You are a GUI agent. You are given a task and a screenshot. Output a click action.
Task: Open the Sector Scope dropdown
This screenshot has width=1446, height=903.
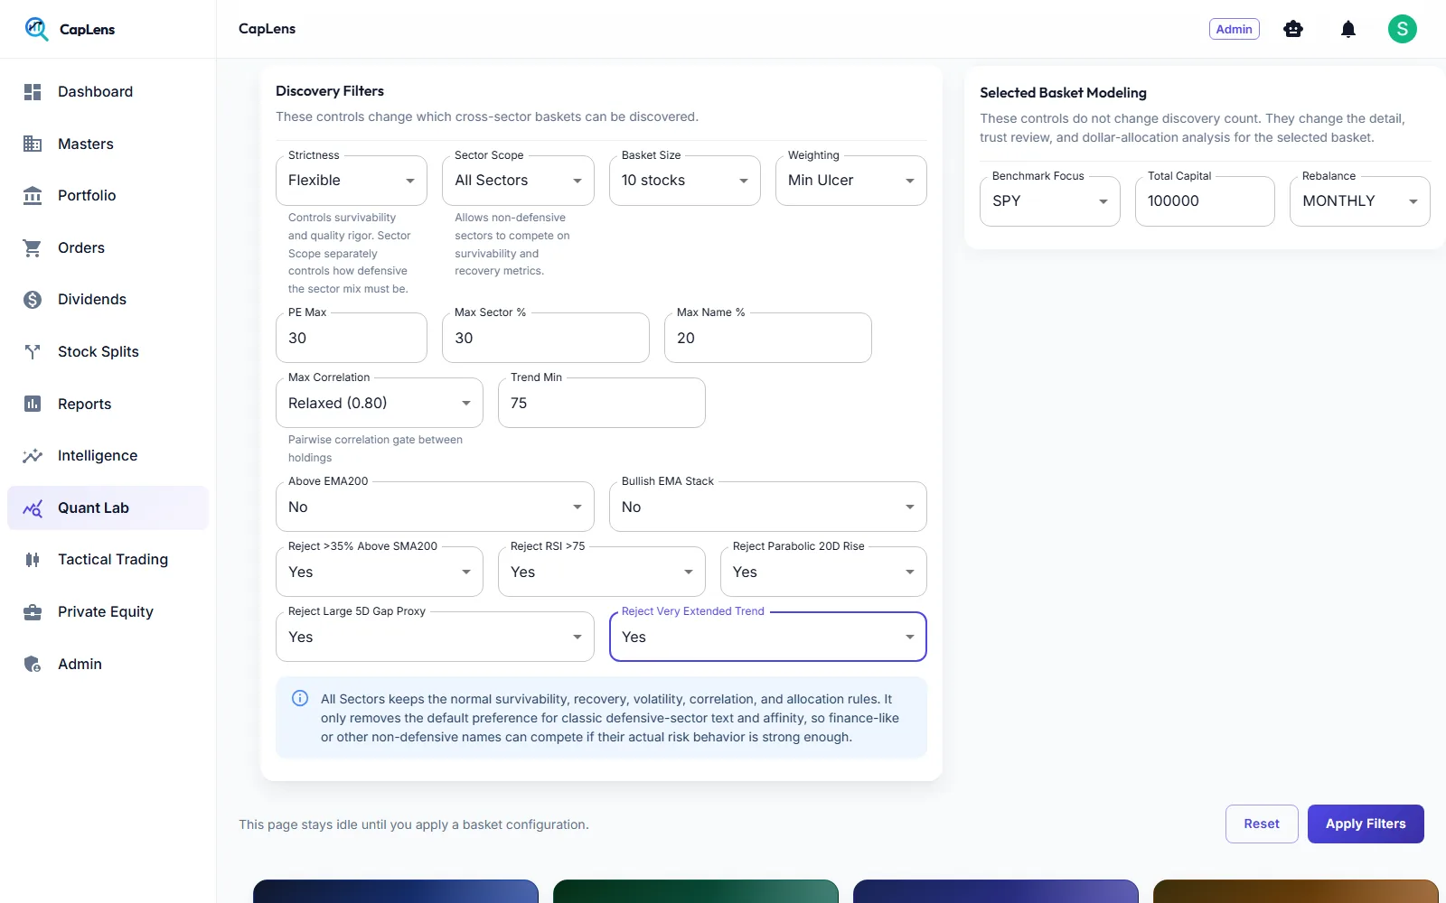point(518,181)
